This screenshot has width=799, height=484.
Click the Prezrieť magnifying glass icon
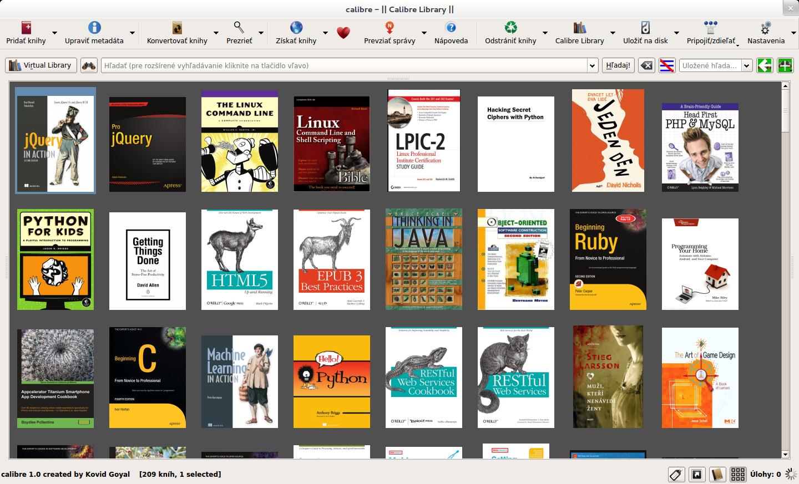coord(239,28)
